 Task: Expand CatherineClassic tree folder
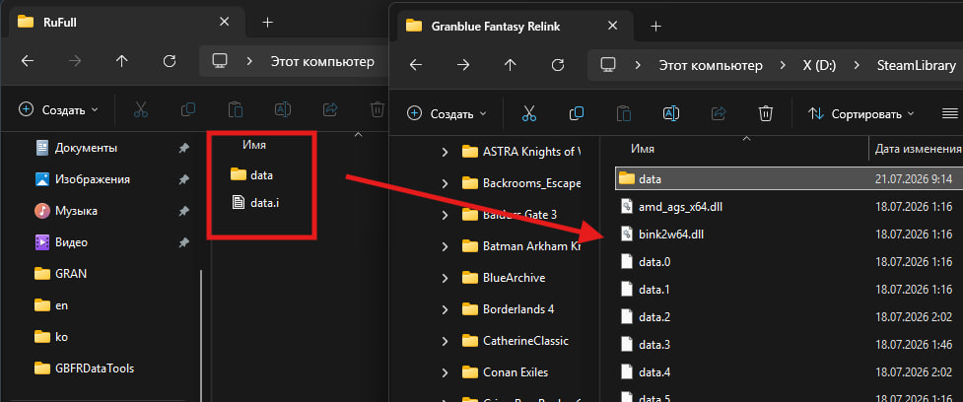445,341
